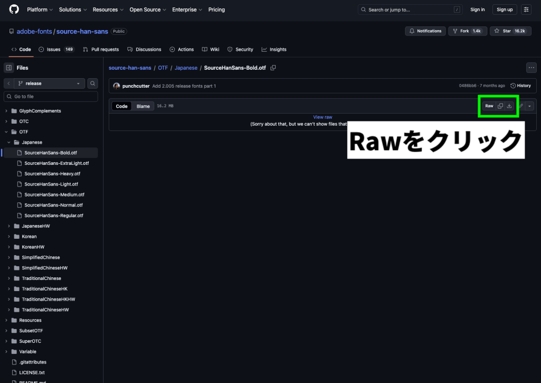This screenshot has height=383, width=541.
Task: Click the View raw link
Action: coord(322,117)
